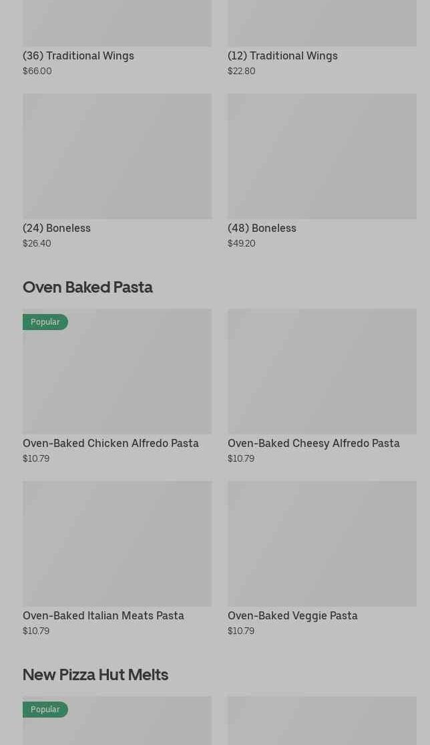Click the Oven Baked Pasta section heading
Viewport: 430px width, 745px height.
[87, 287]
